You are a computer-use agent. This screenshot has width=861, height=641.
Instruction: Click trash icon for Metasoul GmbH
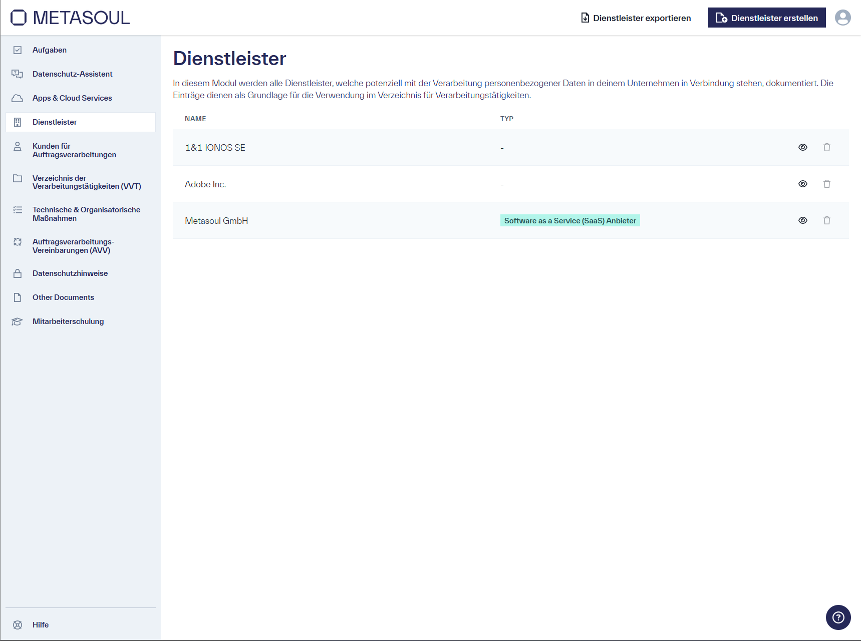[826, 220]
